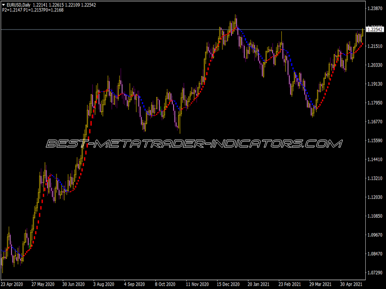Click the 1.19130 price scale value

point(375,84)
